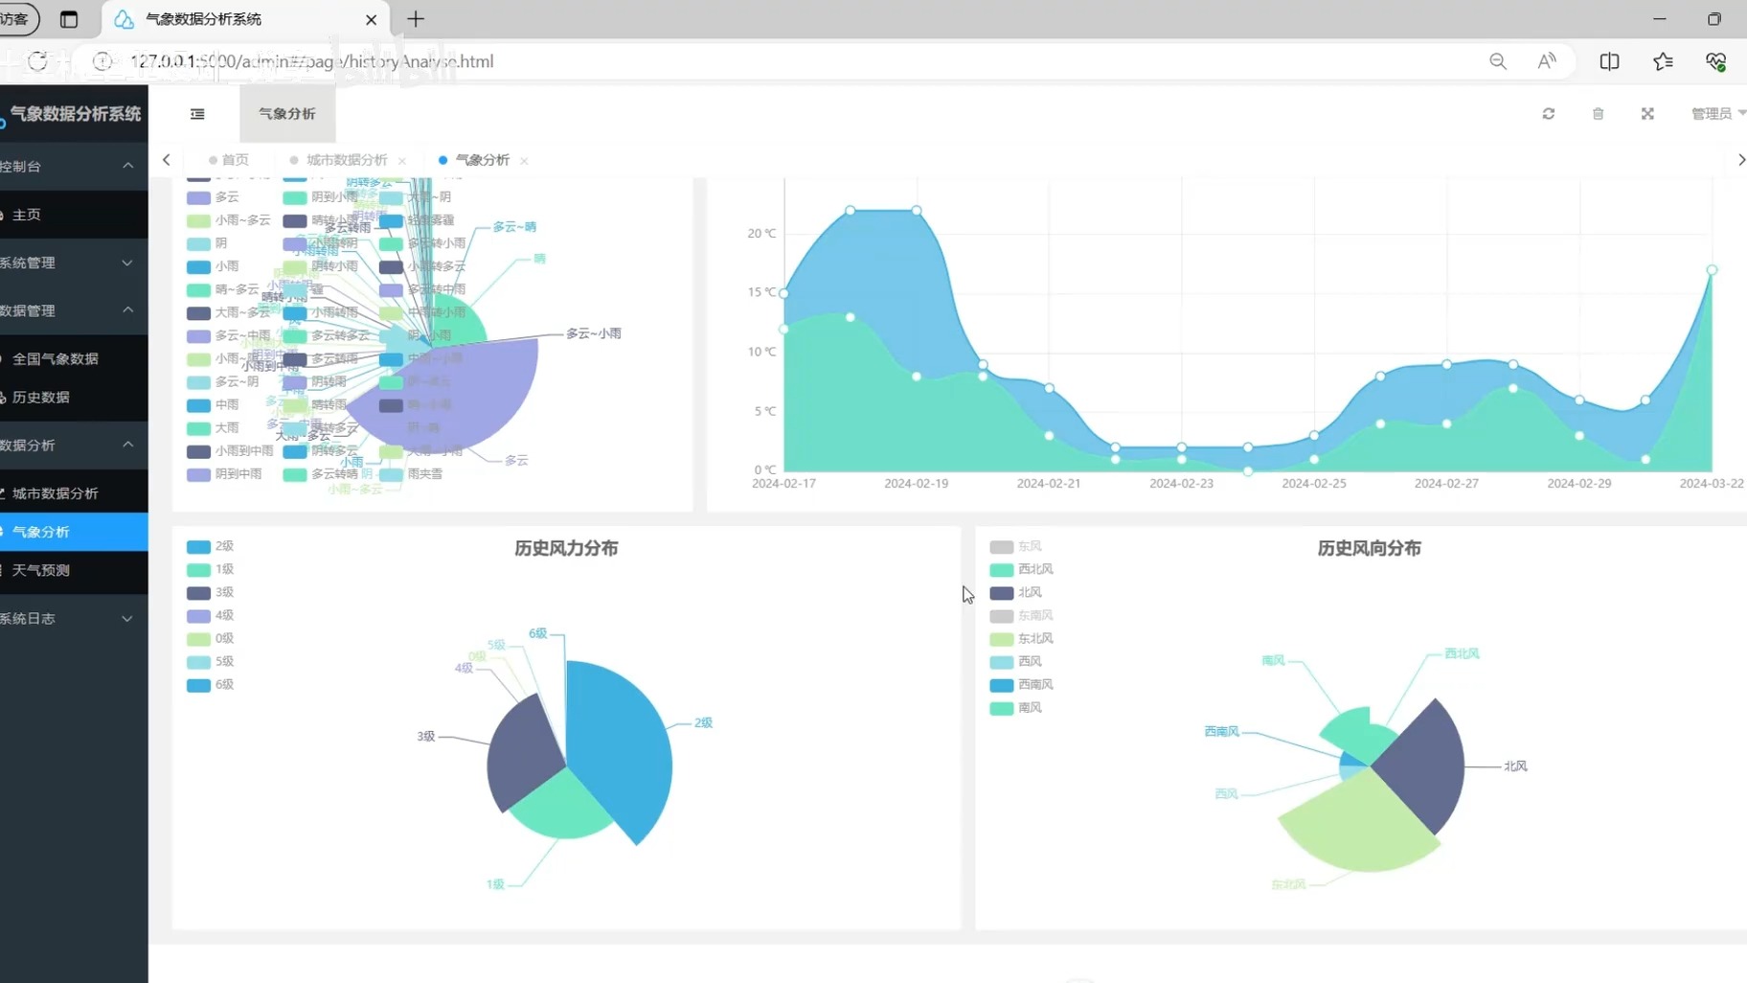The height and width of the screenshot is (983, 1747).
Task: Close the 气象数据分析系统 browser tab
Action: 372,19
